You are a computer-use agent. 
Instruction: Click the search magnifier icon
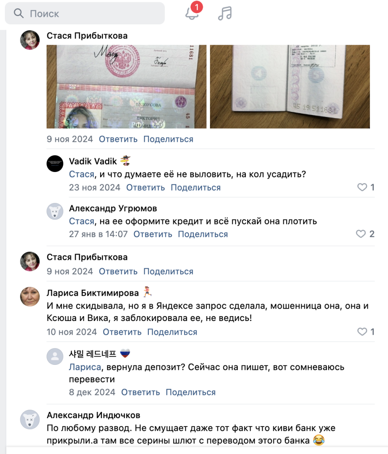coord(19,13)
